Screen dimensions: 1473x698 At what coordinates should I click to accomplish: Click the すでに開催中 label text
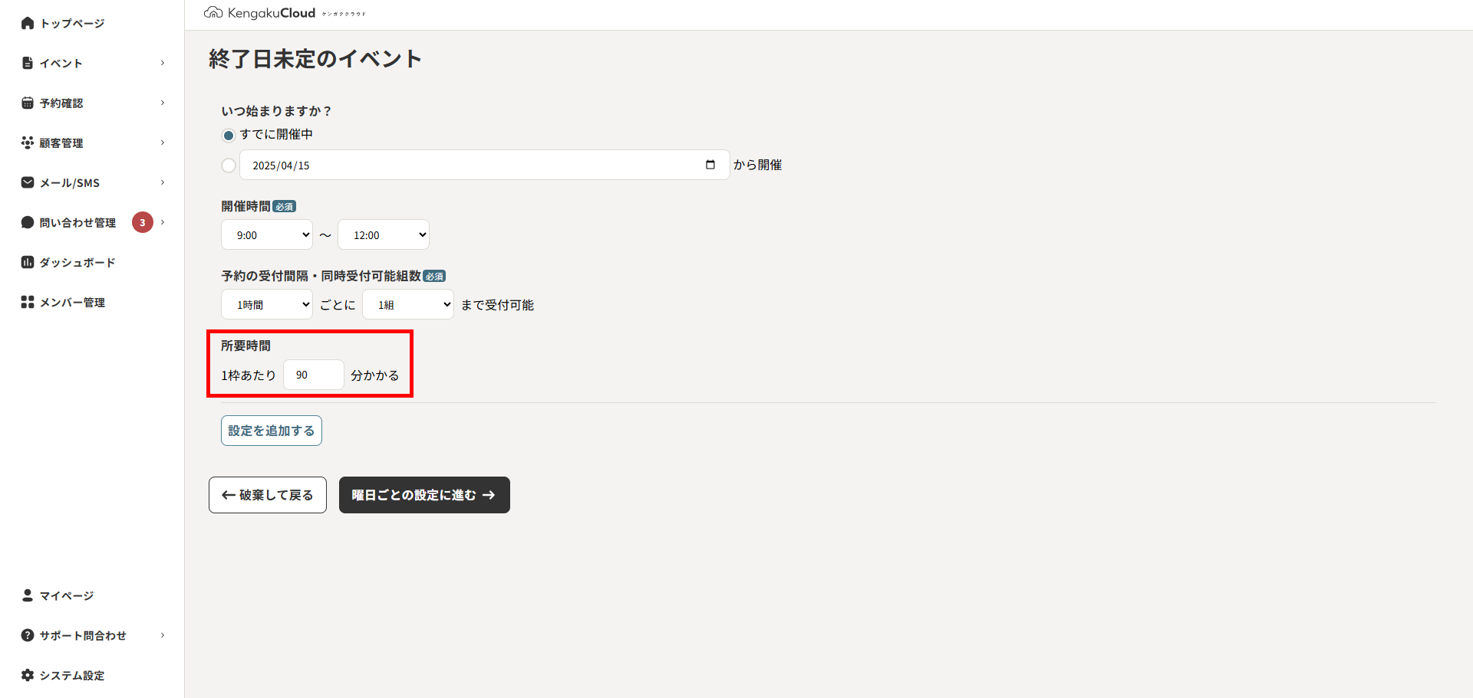[x=276, y=134]
